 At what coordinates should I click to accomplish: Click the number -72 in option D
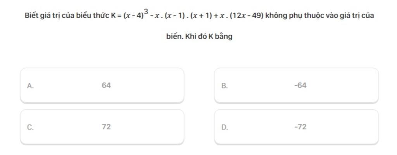tap(300, 127)
